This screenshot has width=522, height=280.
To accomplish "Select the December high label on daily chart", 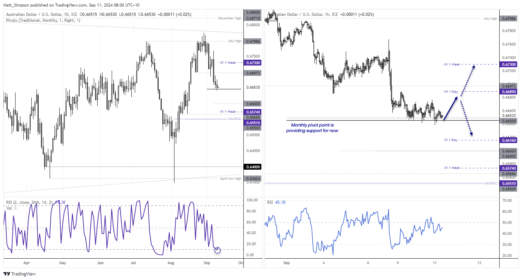I will point(230,18).
